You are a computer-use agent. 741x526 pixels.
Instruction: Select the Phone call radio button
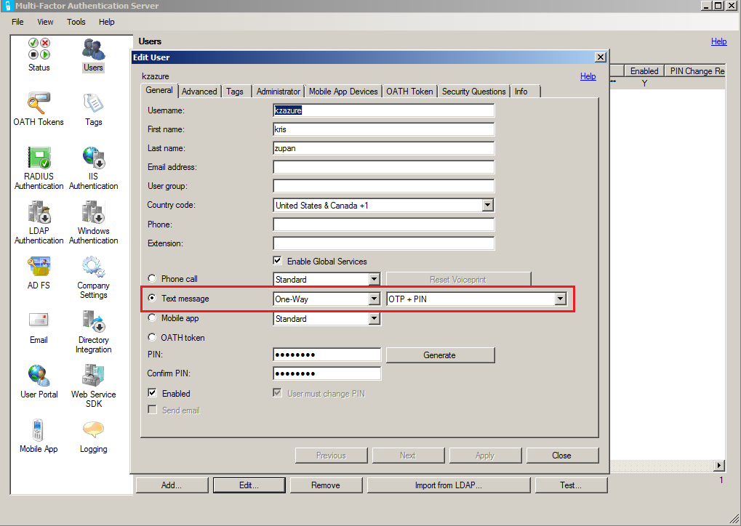152,278
